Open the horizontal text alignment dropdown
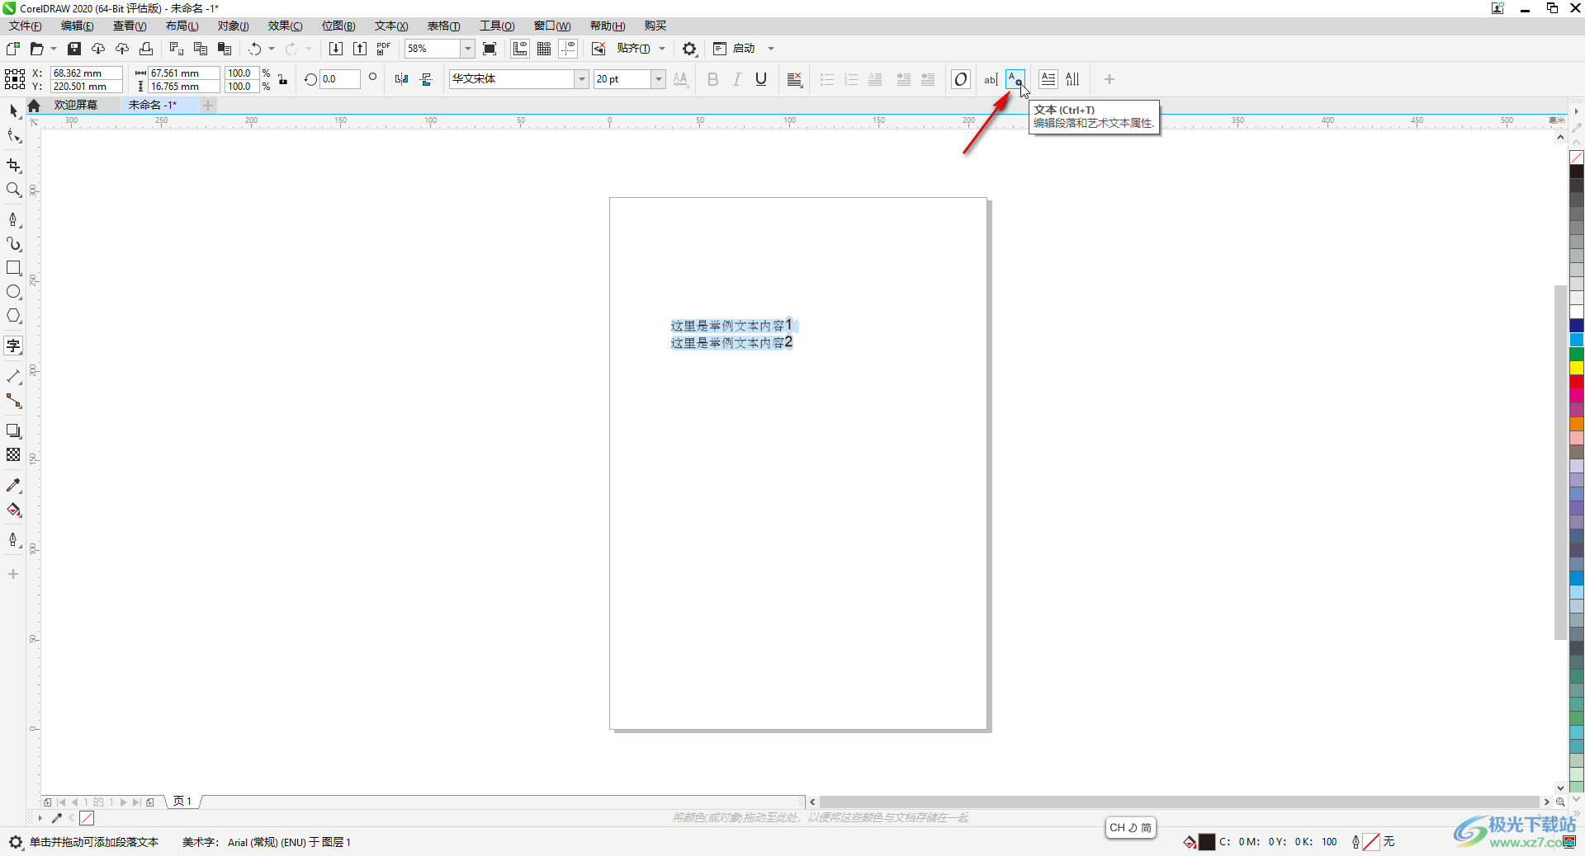The width and height of the screenshot is (1585, 856). point(795,79)
